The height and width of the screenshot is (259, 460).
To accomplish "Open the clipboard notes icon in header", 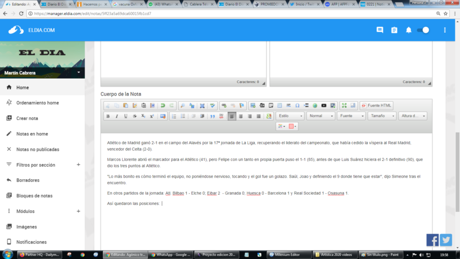I will point(394,30).
